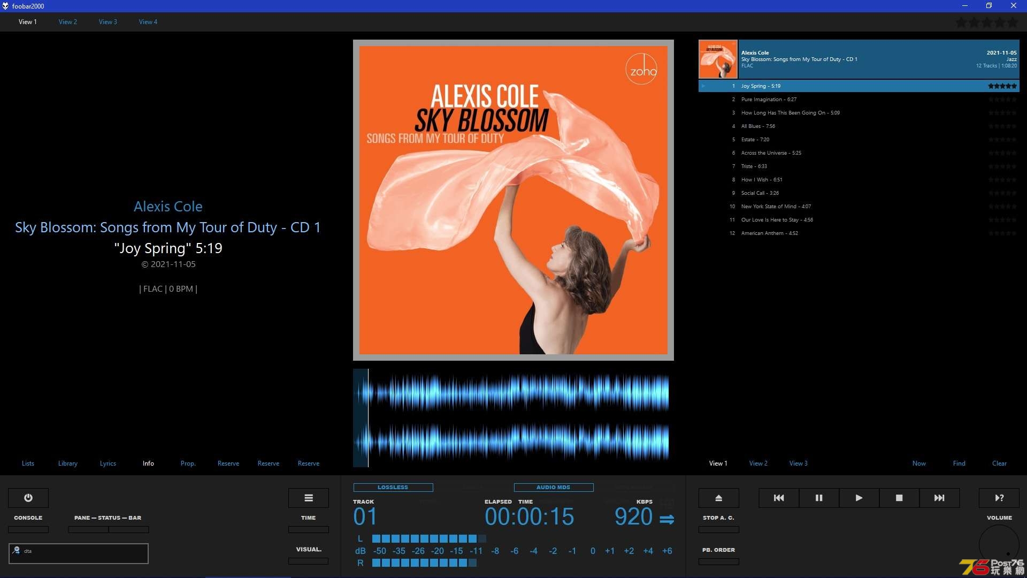Select View 1 below the playlist panel
Screen dimensions: 1027x578
click(718, 463)
